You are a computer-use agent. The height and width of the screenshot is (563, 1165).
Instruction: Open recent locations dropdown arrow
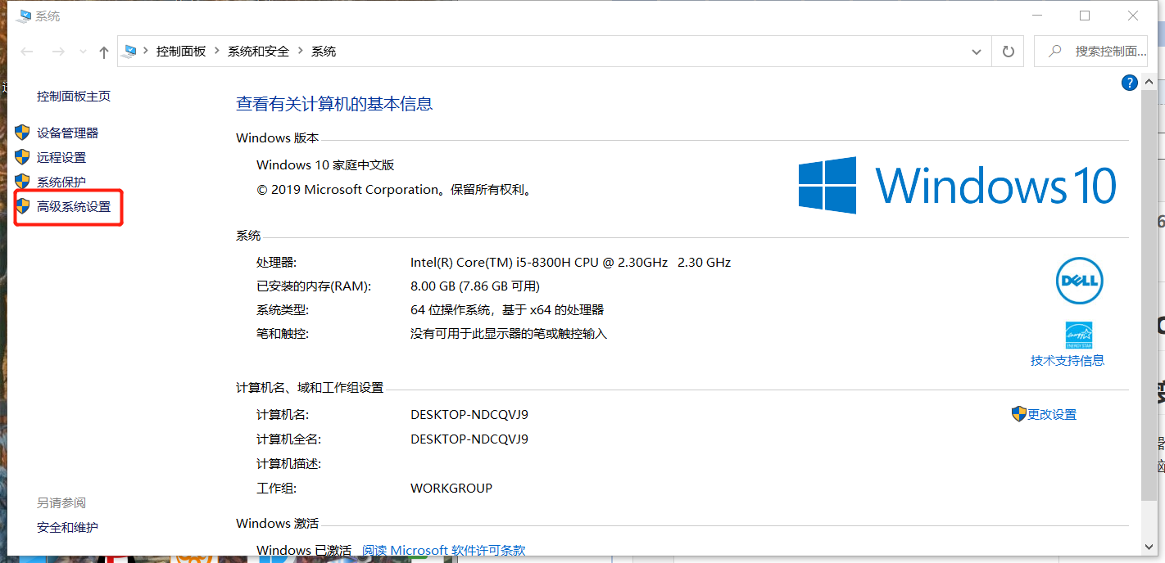click(x=82, y=52)
